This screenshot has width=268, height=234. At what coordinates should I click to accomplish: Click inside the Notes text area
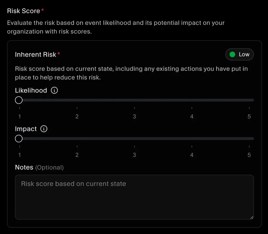134,197
